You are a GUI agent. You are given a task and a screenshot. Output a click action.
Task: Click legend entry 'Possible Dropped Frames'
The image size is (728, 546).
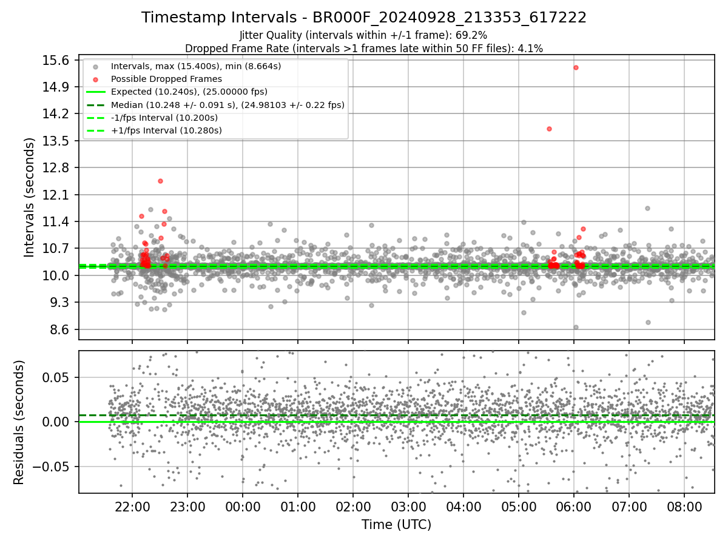point(166,79)
